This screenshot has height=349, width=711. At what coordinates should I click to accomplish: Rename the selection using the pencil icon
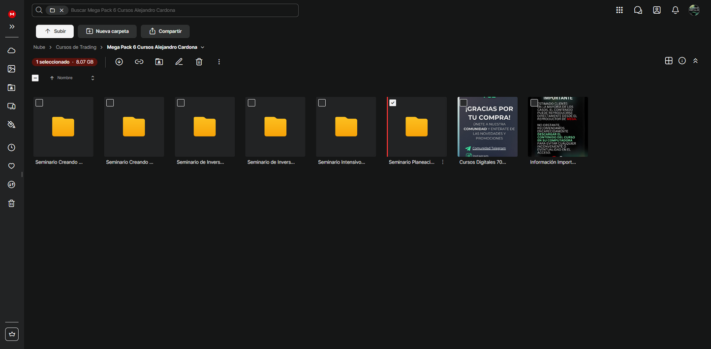[x=179, y=62]
